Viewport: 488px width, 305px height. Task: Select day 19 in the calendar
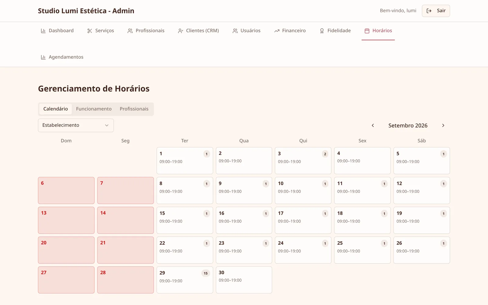click(x=422, y=221)
